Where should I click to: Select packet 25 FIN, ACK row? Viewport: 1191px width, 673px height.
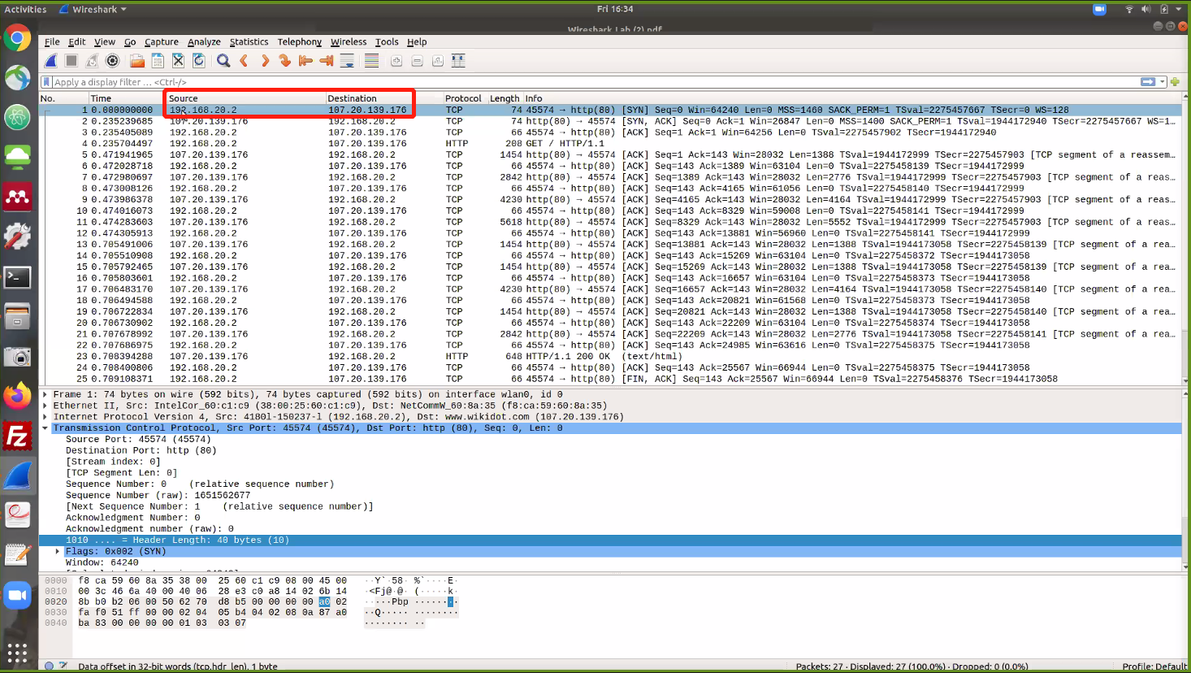(610, 379)
